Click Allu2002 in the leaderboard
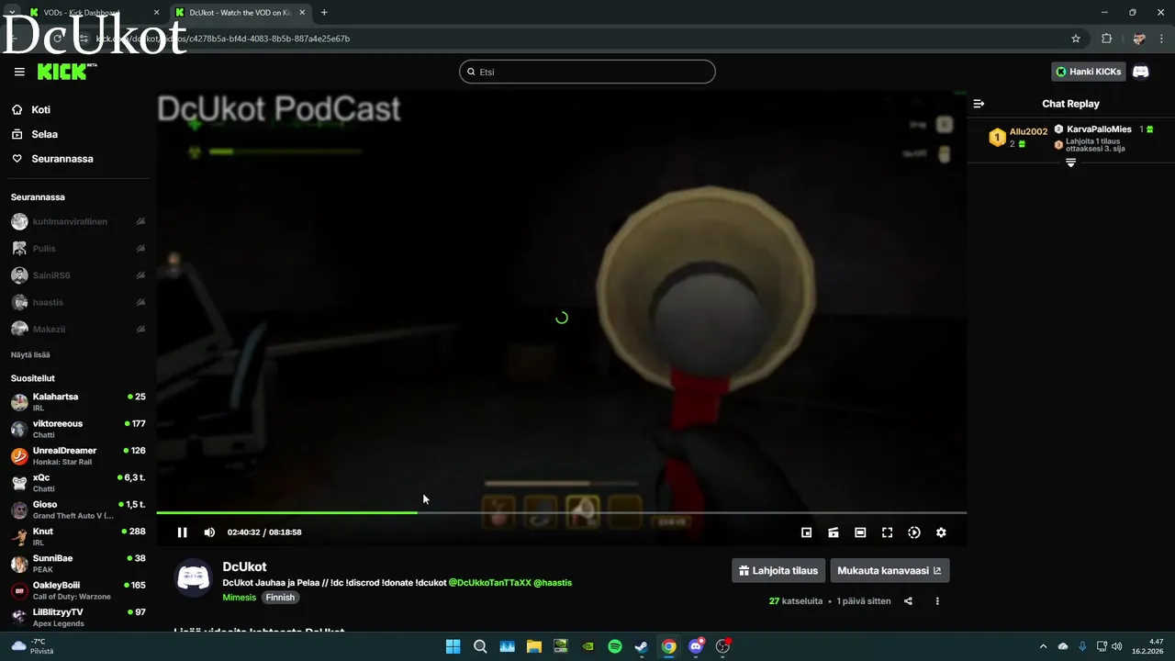This screenshot has width=1175, height=661. click(x=1028, y=131)
